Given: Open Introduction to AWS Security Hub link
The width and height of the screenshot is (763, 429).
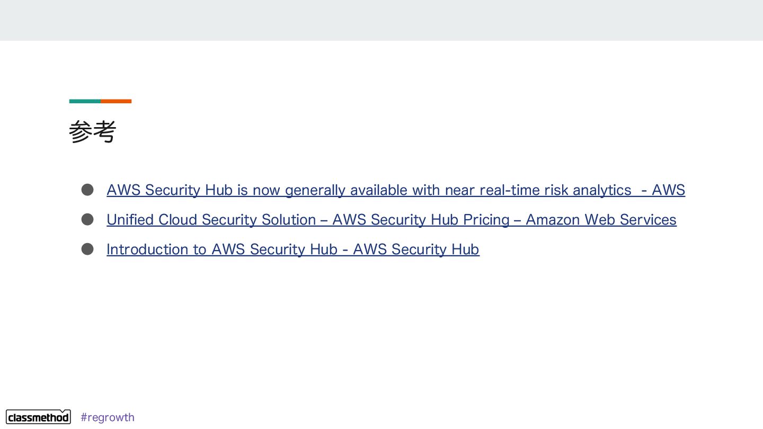Looking at the screenshot, I should [292, 249].
